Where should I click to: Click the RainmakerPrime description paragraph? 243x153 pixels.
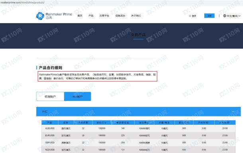(x=98, y=76)
